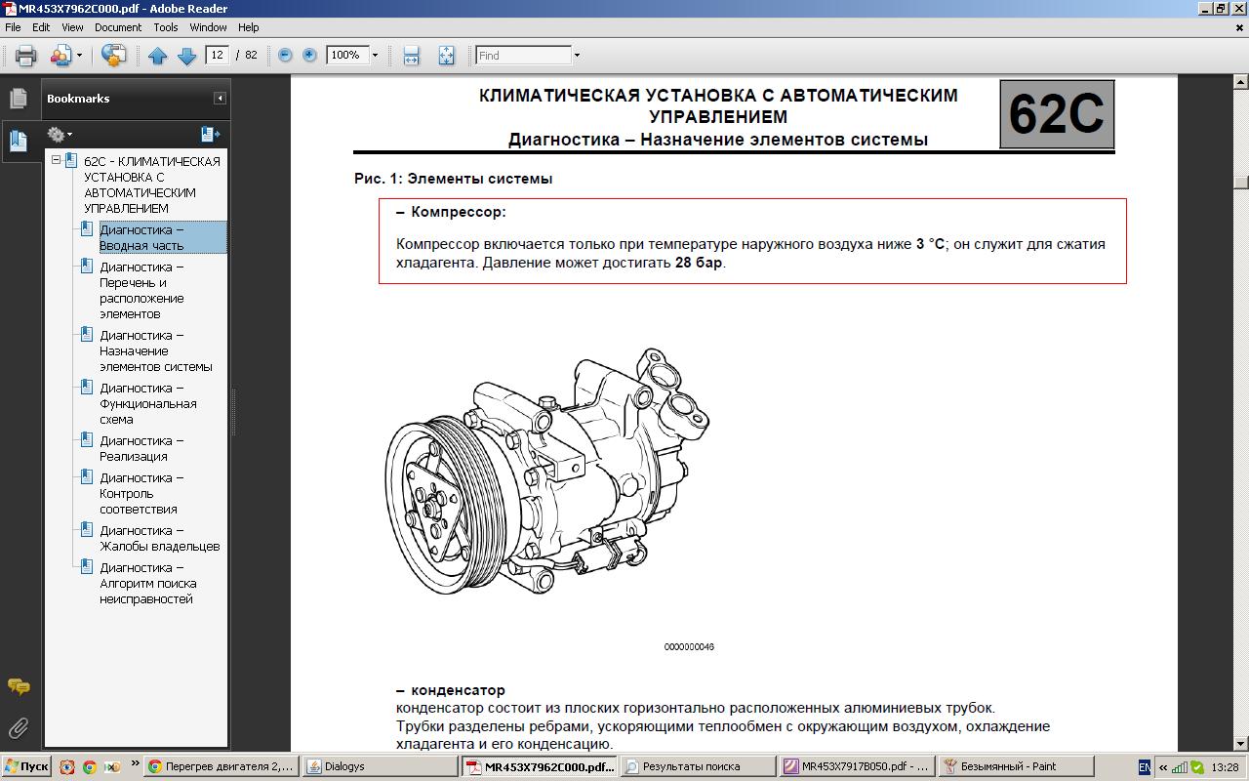The height and width of the screenshot is (781, 1249).
Task: Click the green shield tray icon
Action: (x=1197, y=766)
